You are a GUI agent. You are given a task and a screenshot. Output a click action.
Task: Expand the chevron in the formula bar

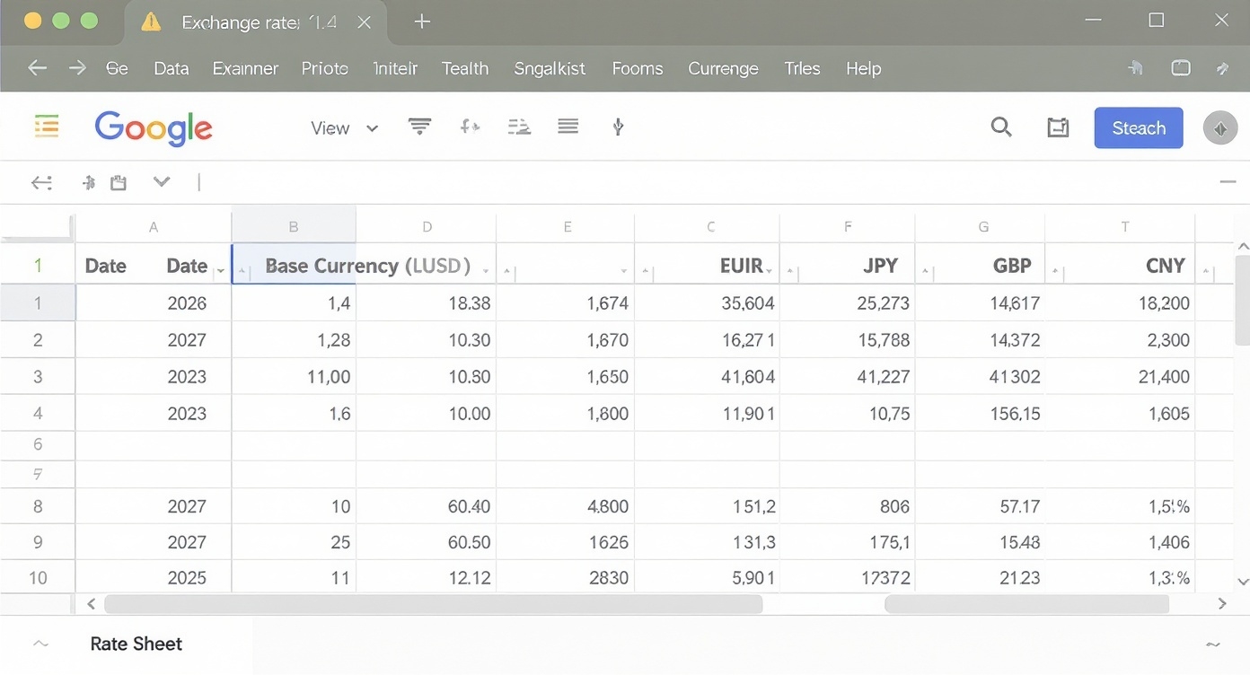[162, 182]
